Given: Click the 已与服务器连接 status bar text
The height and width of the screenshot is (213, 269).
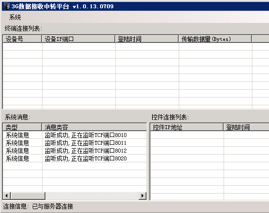Looking at the screenshot, I should [x=53, y=206].
